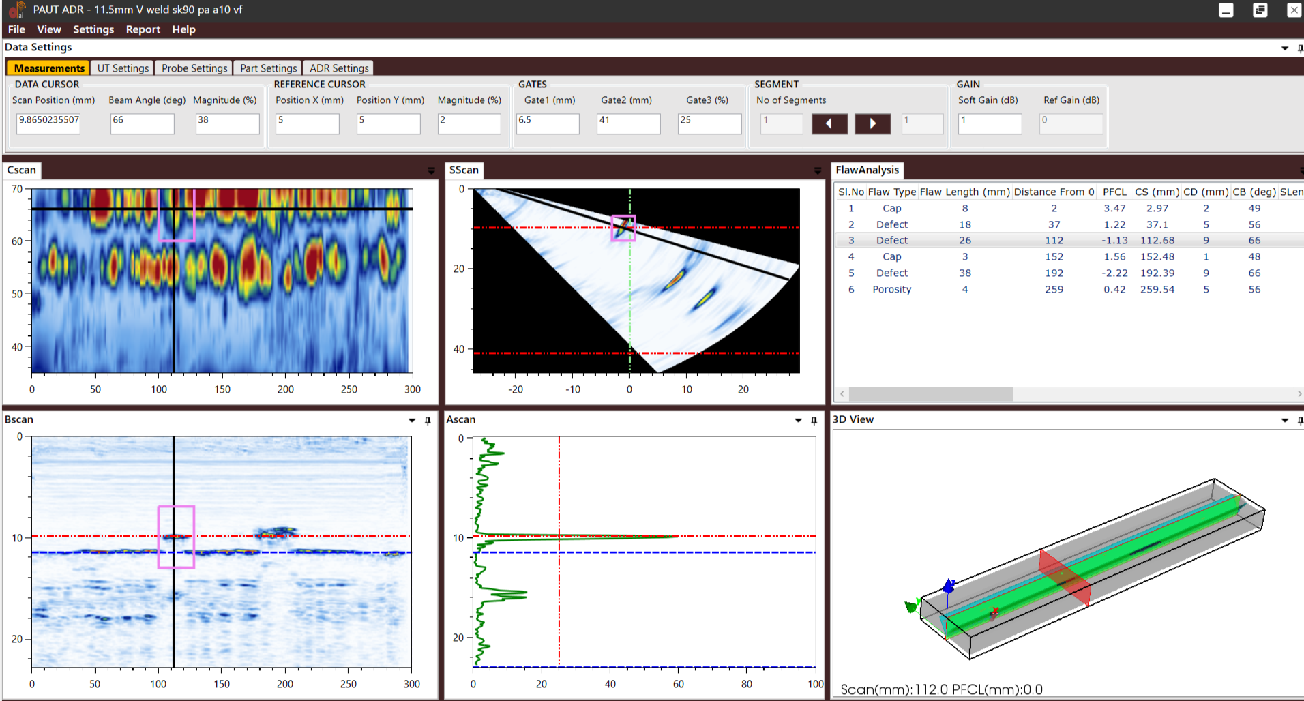Open the 3D View panel dropdown arrow
1304x701 pixels.
point(1285,420)
